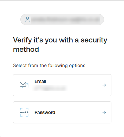Click the grey user identifier pill background
Screen dimensions: 124x137
click(x=62, y=19)
